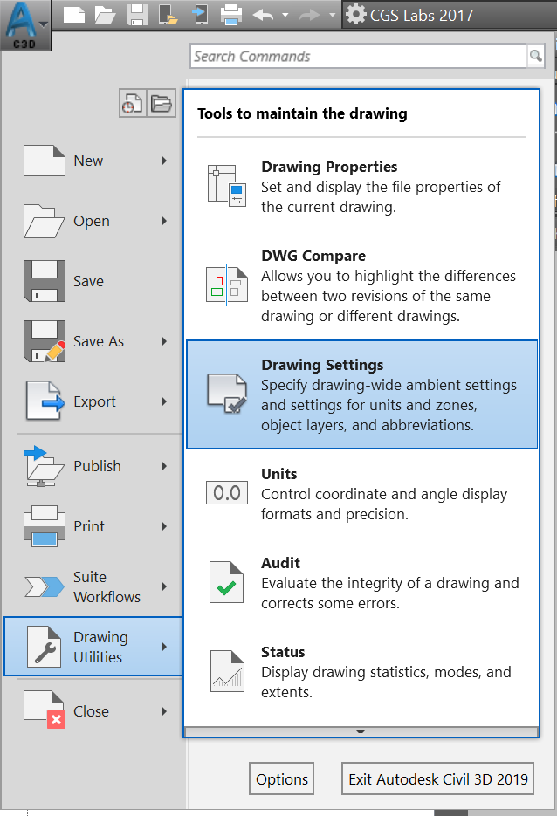The height and width of the screenshot is (816, 557).
Task: Choose Save As from the application menu
Action: point(93,341)
